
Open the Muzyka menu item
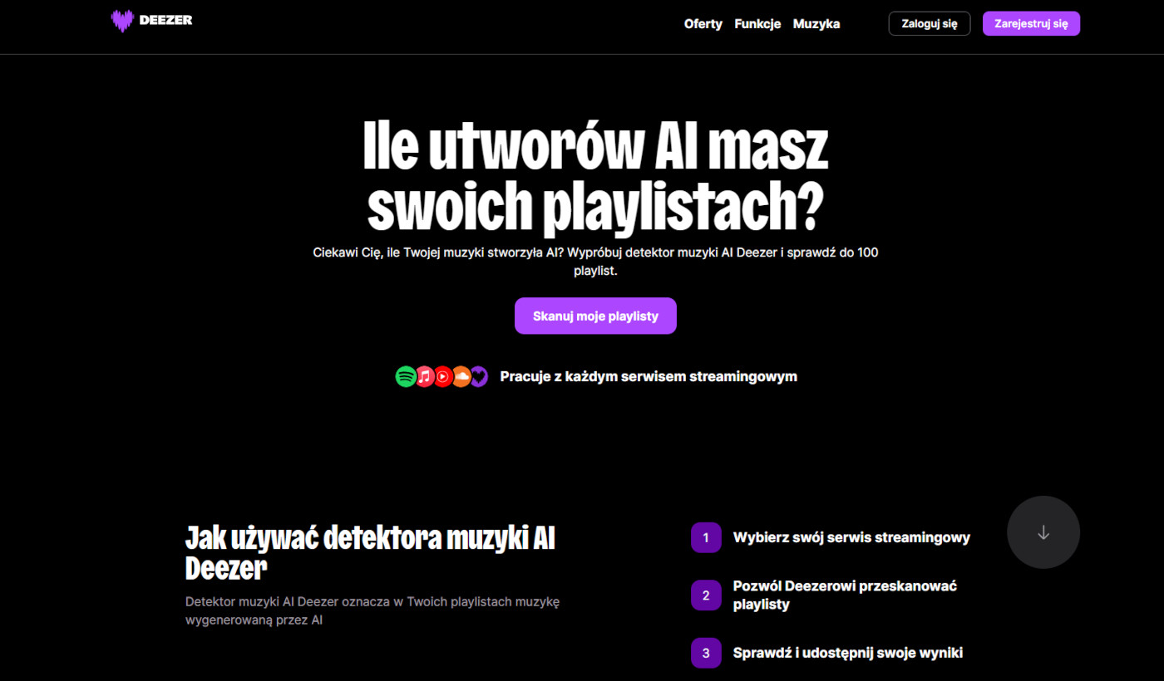click(816, 24)
